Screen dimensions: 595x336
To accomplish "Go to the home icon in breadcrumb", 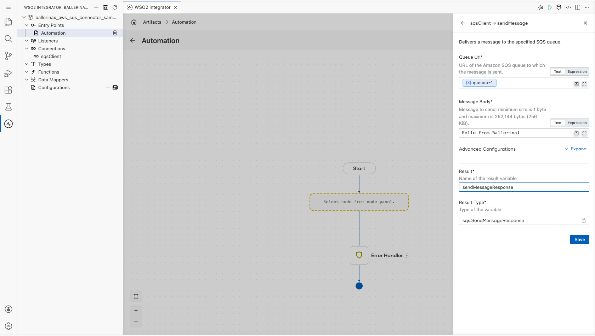I will 134,22.
